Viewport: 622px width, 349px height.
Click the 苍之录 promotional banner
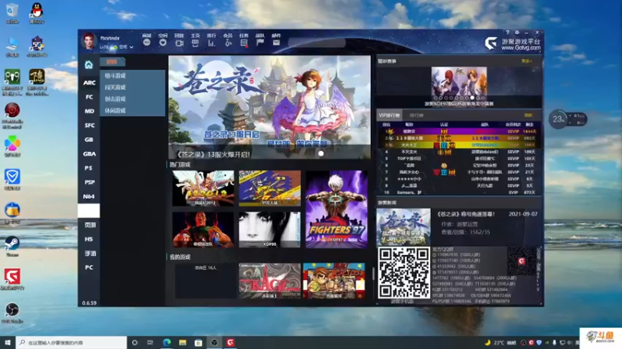269,107
